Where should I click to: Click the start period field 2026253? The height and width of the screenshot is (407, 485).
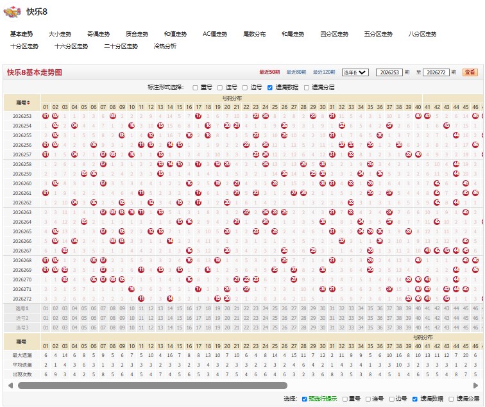(389, 72)
